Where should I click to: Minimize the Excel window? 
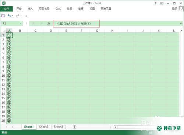coord(168,3)
